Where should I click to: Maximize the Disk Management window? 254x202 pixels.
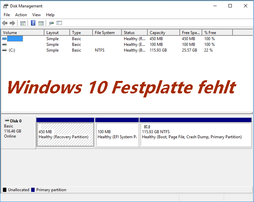click(230, 6)
